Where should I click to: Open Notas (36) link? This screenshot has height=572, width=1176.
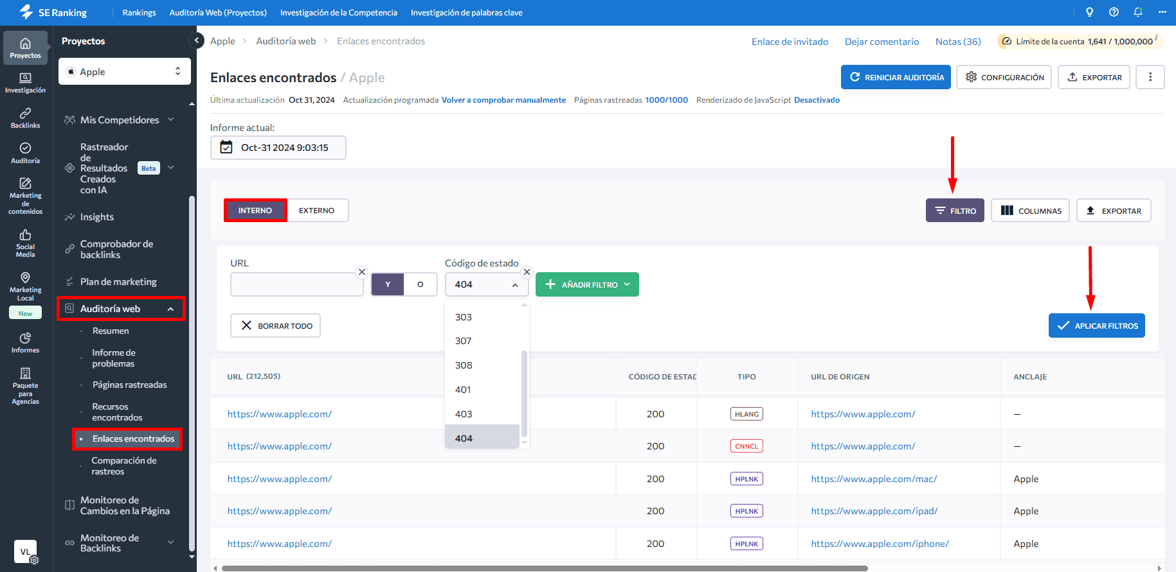tap(958, 42)
